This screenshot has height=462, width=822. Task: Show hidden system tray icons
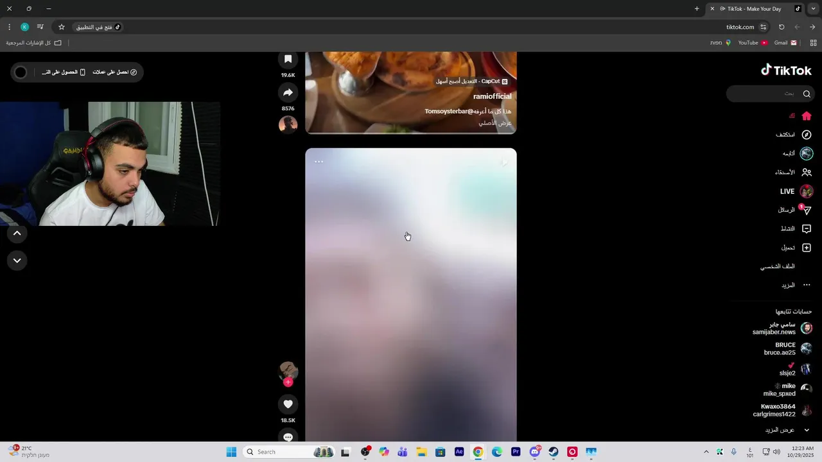(706, 452)
